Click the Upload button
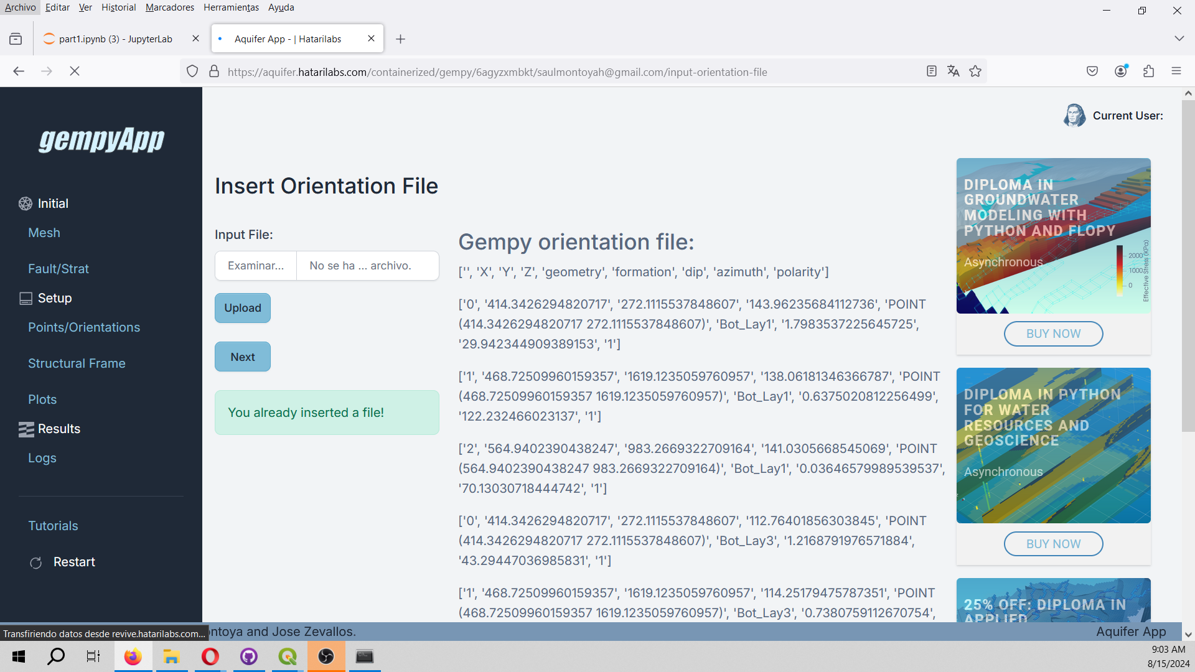Image resolution: width=1195 pixels, height=672 pixels. click(243, 308)
